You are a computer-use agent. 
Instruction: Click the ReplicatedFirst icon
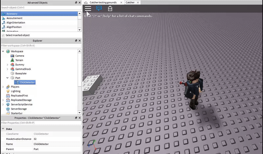pyautogui.click(x=8, y=95)
